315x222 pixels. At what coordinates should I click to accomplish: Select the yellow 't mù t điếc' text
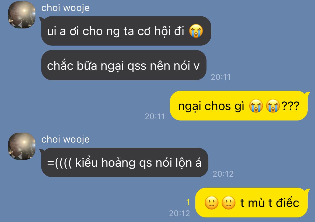coord(269,203)
